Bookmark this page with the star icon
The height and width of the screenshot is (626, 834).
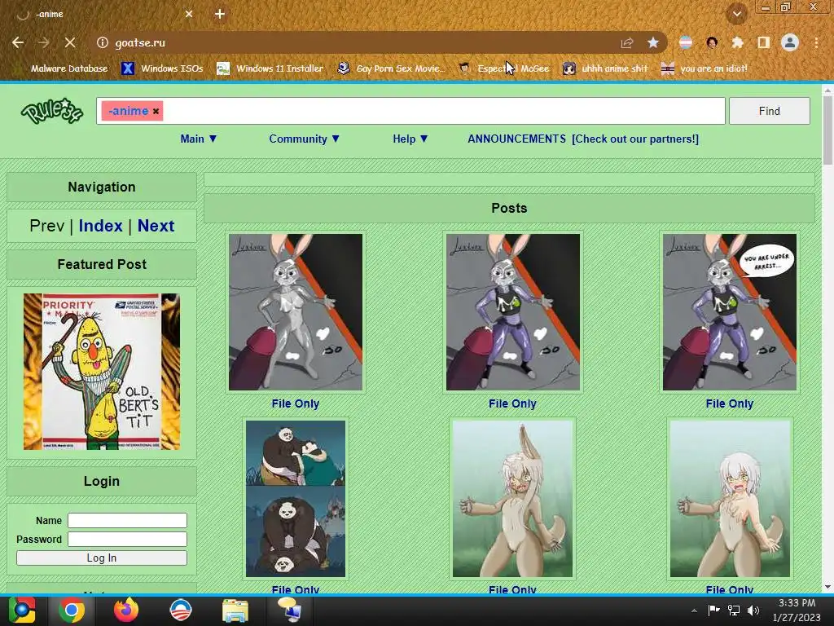[x=653, y=42]
